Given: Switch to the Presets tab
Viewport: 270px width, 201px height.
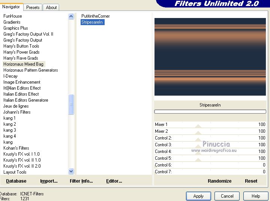Looking at the screenshot, I should (33, 7).
